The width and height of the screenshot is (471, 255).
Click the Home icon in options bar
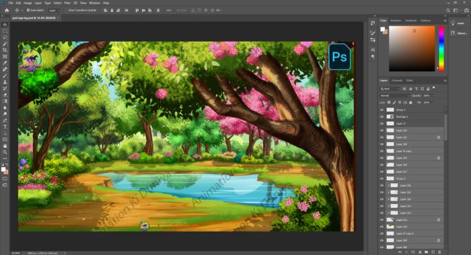tap(7, 10)
